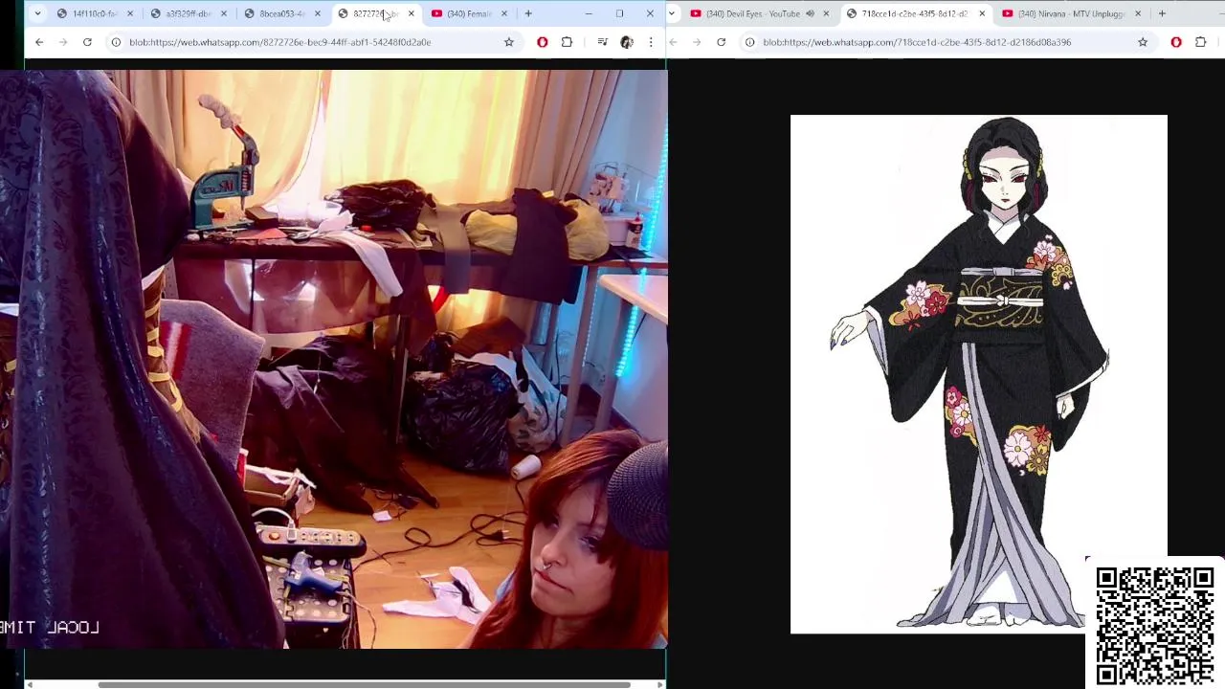Click the webcam room photo in left window

coord(333,359)
